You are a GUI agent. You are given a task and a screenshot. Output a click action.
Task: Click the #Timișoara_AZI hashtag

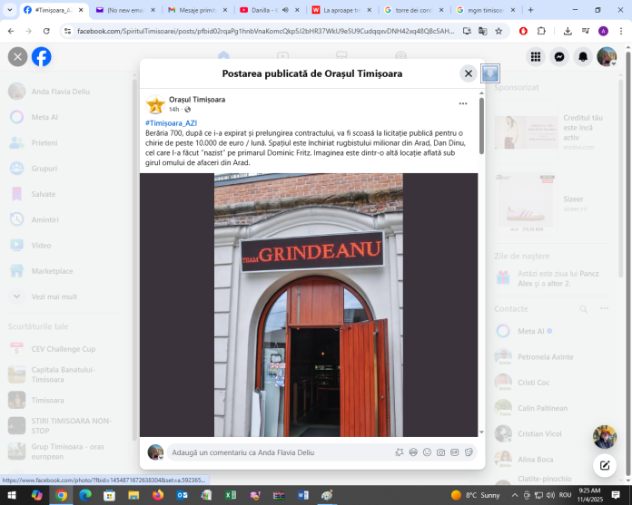click(171, 123)
